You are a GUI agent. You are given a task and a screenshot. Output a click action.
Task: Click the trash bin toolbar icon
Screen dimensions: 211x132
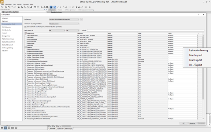click(x=86, y=7)
